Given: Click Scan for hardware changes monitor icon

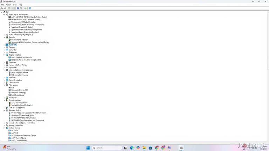Looking at the screenshot, I should 30,8.
